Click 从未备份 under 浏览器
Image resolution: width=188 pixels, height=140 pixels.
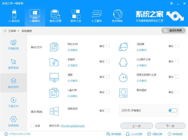click(x=142, y=50)
